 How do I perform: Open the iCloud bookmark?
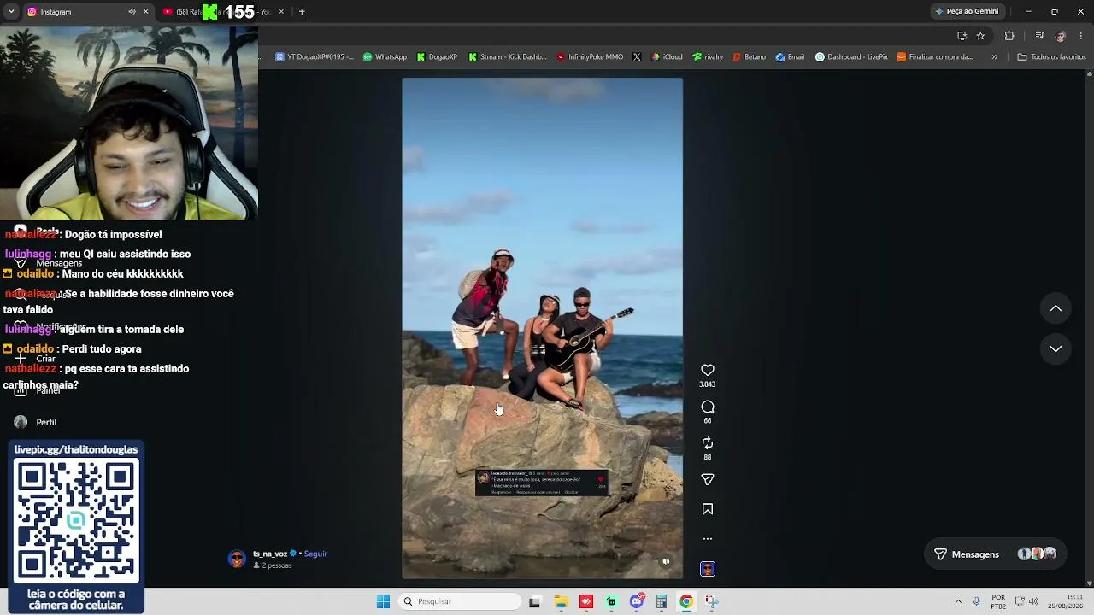pyautogui.click(x=667, y=57)
